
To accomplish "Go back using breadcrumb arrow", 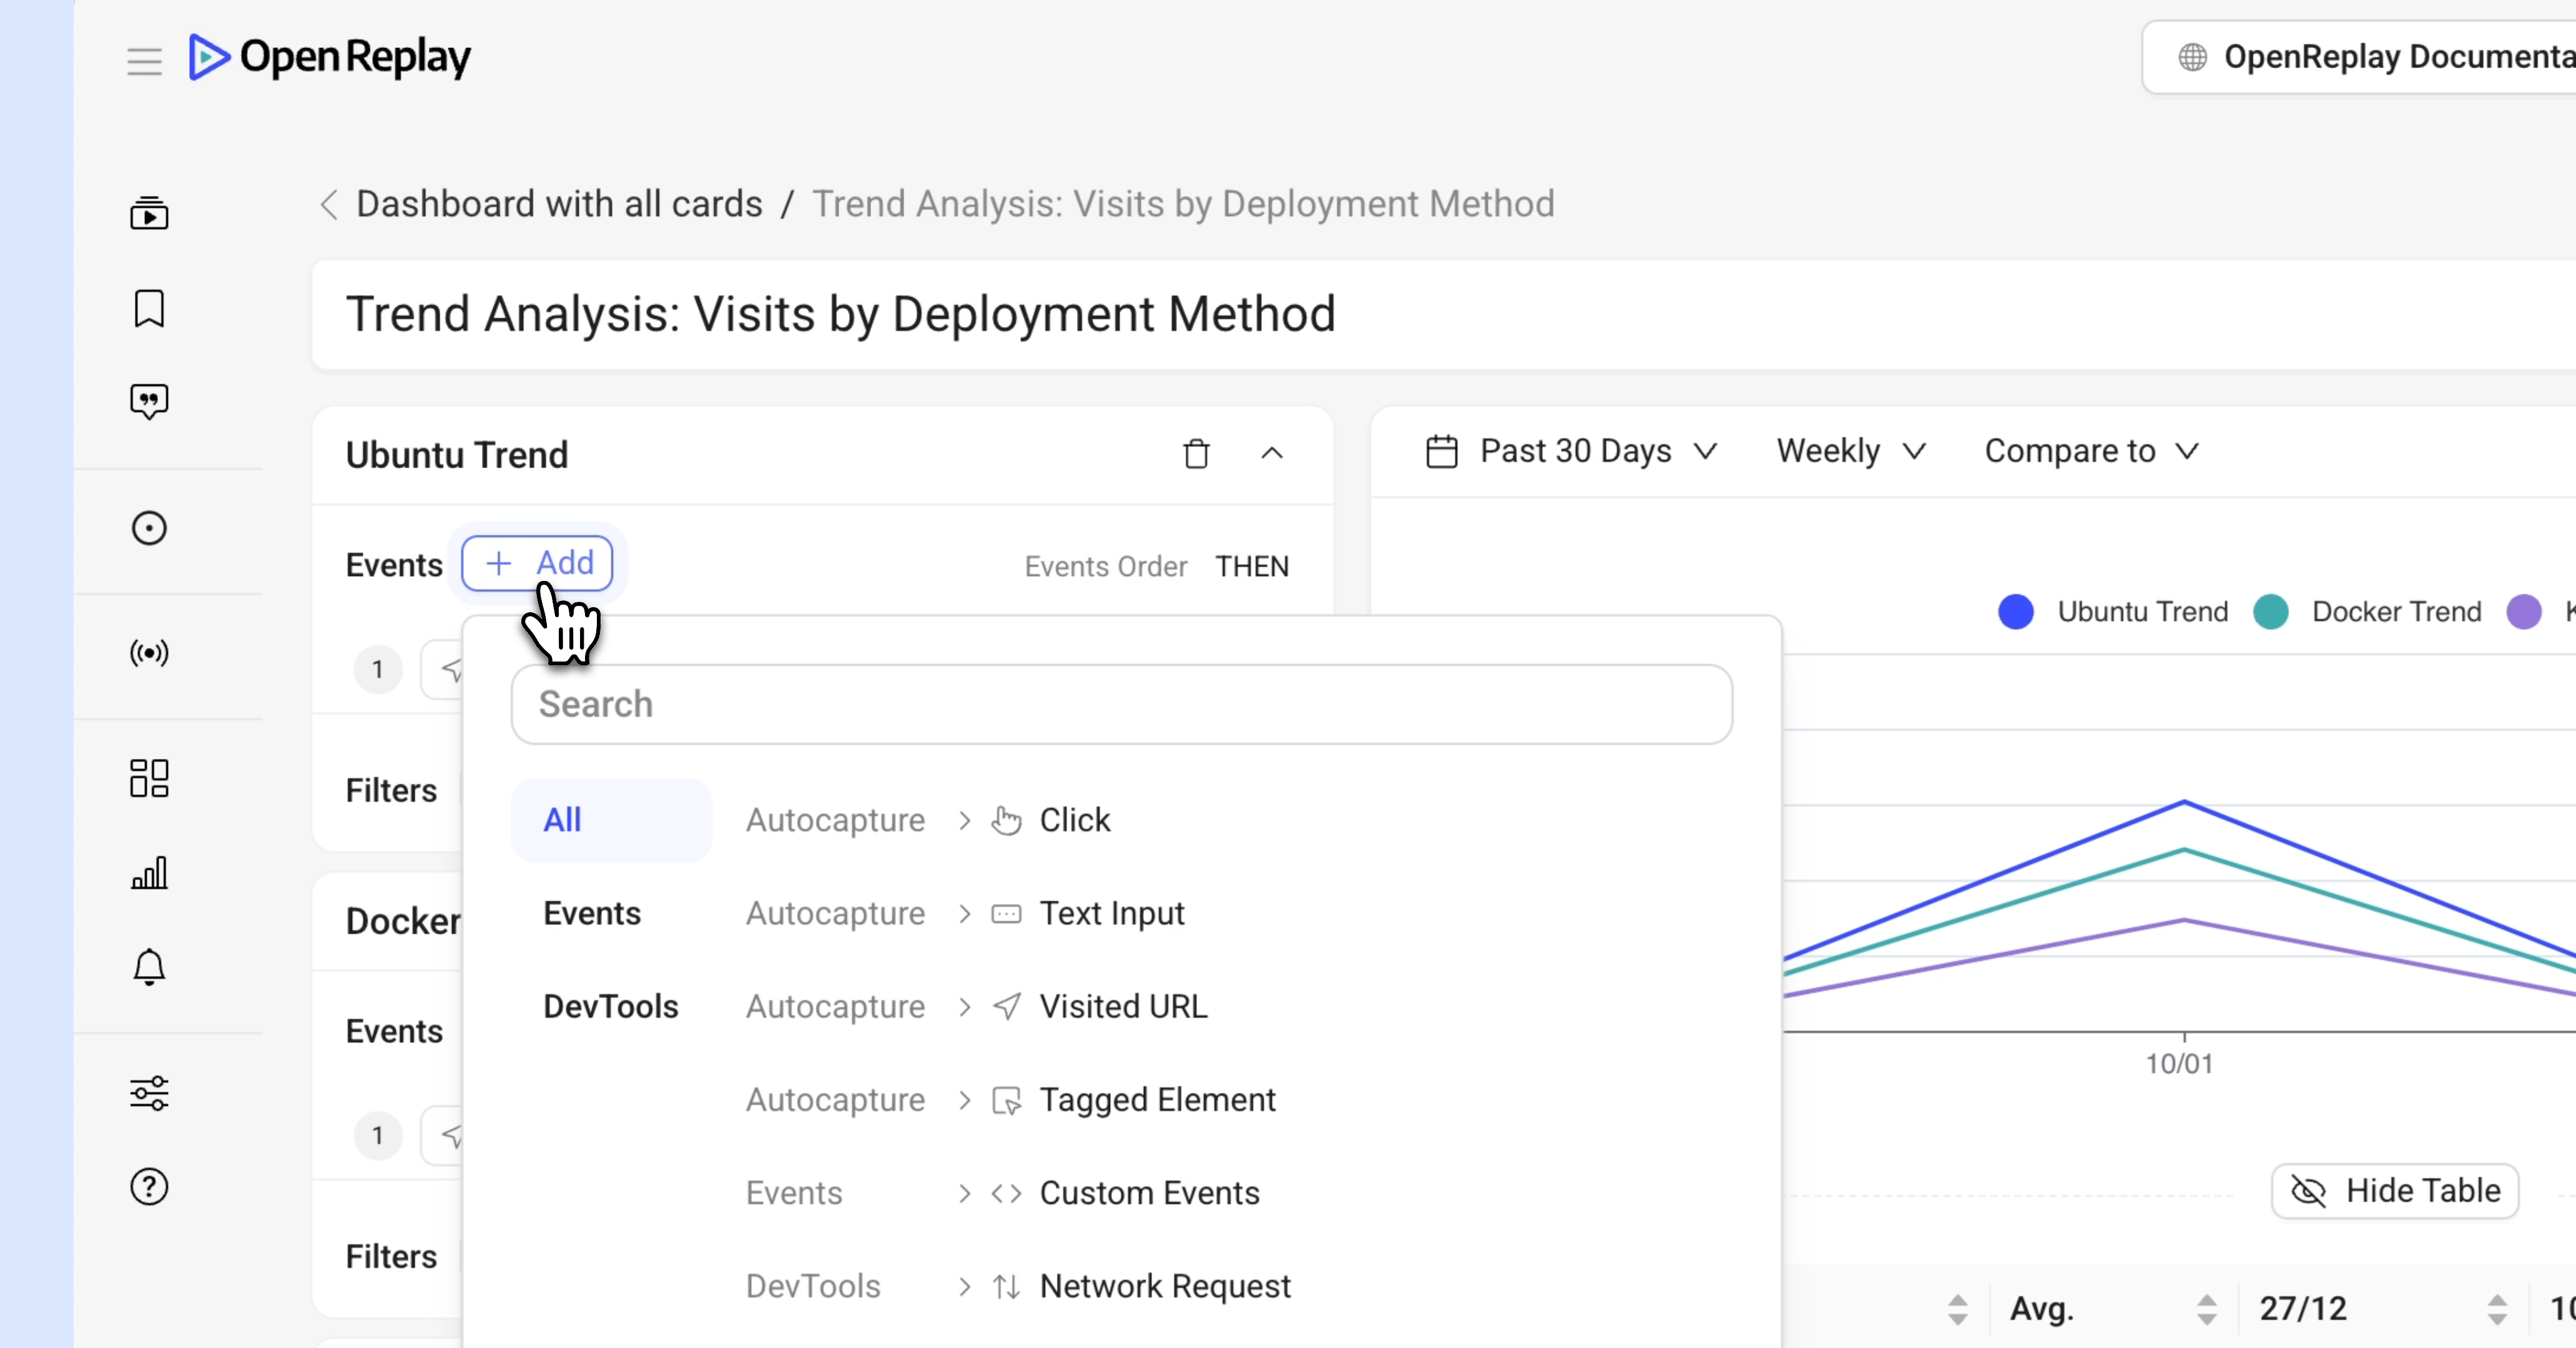I will [328, 204].
